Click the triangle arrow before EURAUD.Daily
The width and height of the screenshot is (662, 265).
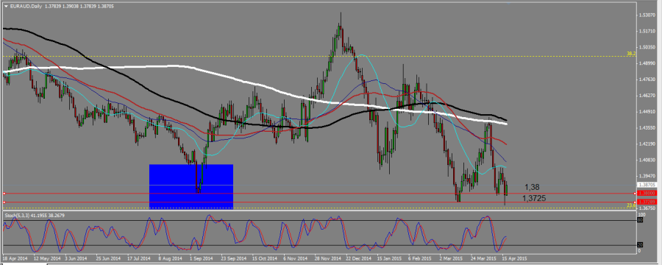click(5, 7)
